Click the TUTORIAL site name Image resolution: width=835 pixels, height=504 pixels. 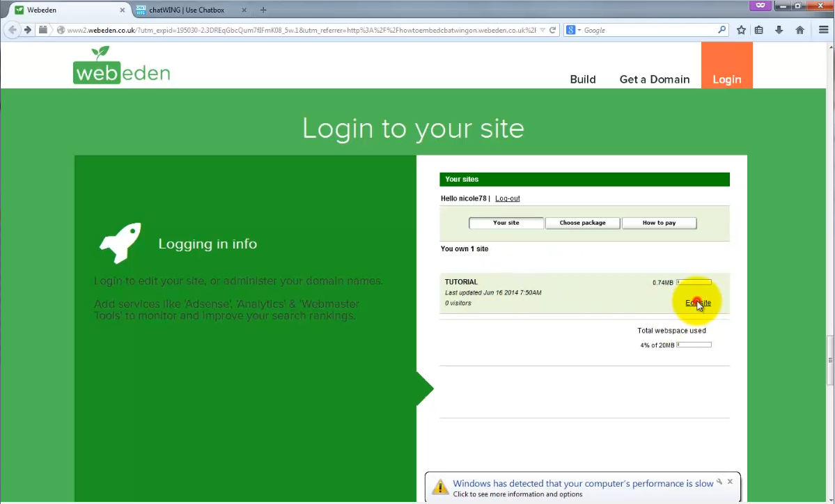[461, 282]
